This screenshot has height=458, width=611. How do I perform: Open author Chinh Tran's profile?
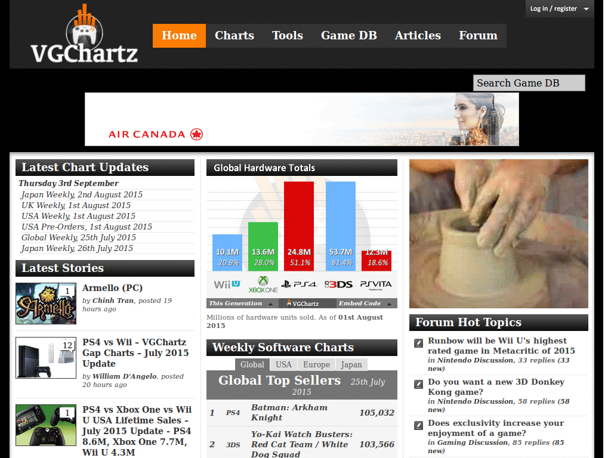[x=113, y=301]
